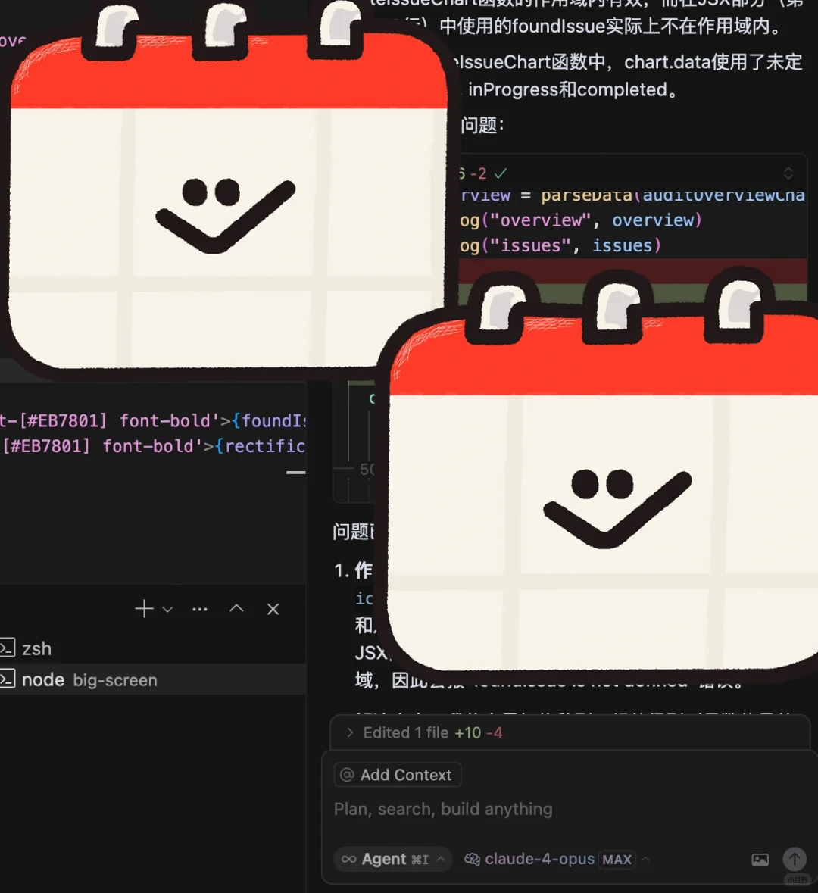Viewport: 818px width, 893px height.
Task: Open the claude-4-opus model selector dropdown
Action: click(x=646, y=859)
